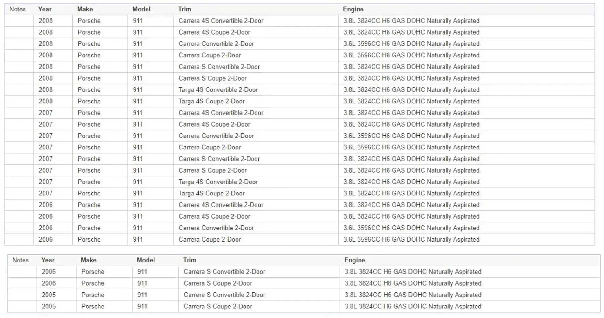The height and width of the screenshot is (318, 604).
Task: Select the 2008 Targa 4S Coupe 2-Door trim
Action: (211, 101)
